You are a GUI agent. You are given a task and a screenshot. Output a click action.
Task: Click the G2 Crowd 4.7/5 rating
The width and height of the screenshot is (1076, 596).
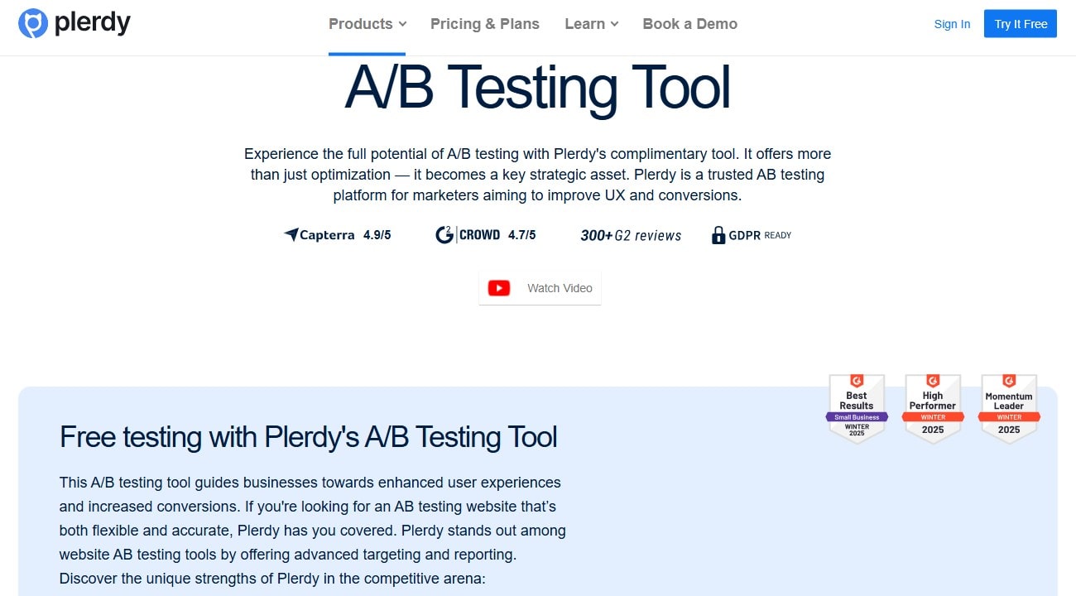(x=521, y=235)
